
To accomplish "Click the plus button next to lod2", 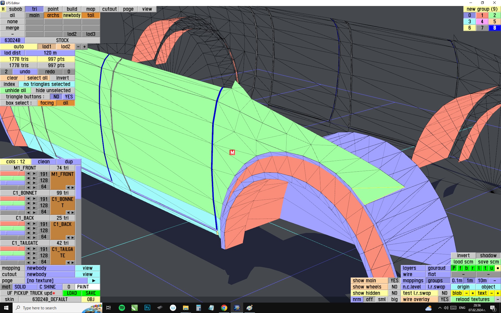I will (x=85, y=47).
